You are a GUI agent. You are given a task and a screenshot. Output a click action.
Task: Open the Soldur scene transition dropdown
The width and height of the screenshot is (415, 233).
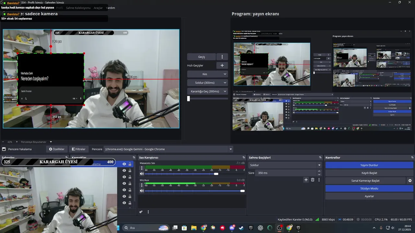[285, 165]
